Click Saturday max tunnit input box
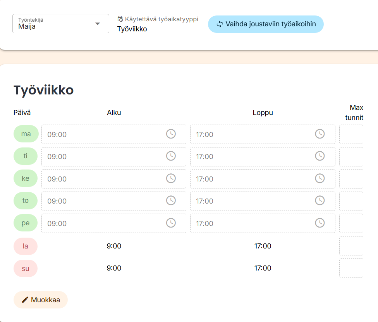This screenshot has height=322, width=378. coord(351,246)
